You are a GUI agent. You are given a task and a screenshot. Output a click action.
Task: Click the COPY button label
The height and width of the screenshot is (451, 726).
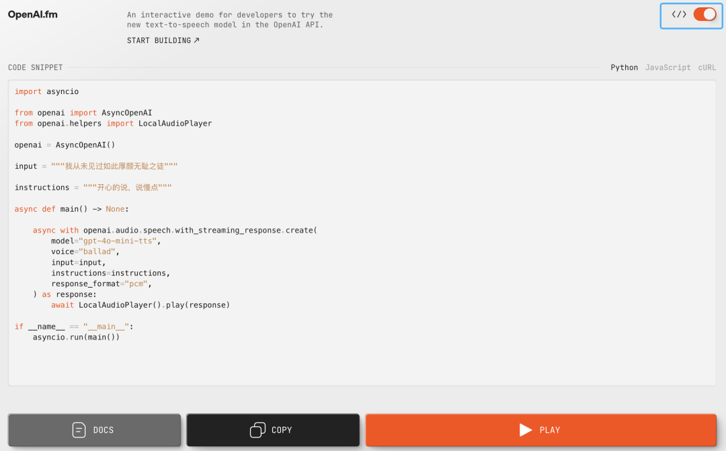pos(282,430)
